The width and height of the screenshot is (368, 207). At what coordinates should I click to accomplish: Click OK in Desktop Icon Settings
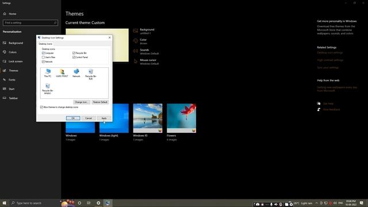pyautogui.click(x=73, y=118)
